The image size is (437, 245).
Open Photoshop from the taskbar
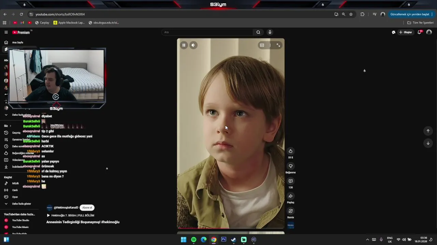[x=224, y=240]
